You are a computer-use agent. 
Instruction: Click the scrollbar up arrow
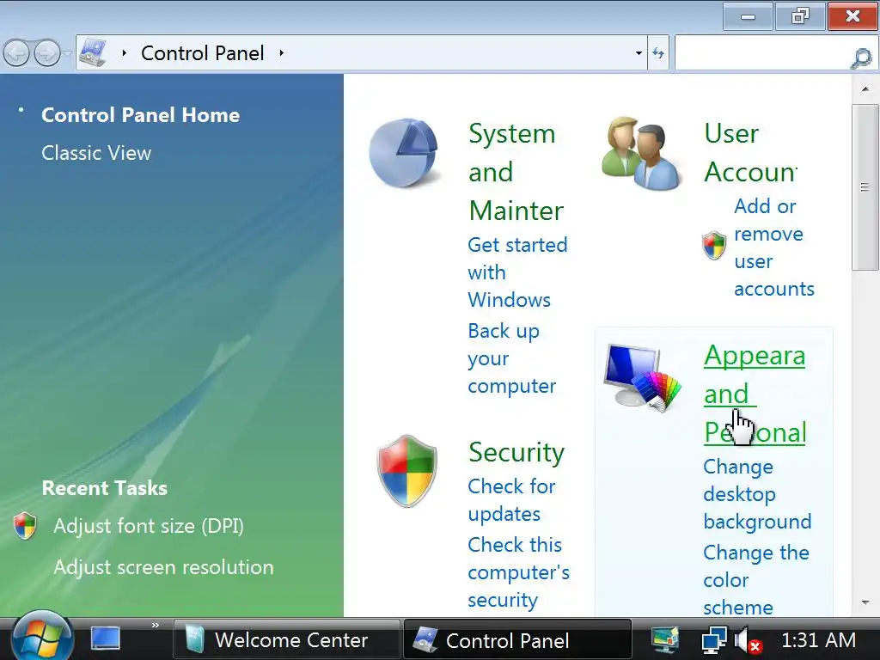[x=865, y=89]
